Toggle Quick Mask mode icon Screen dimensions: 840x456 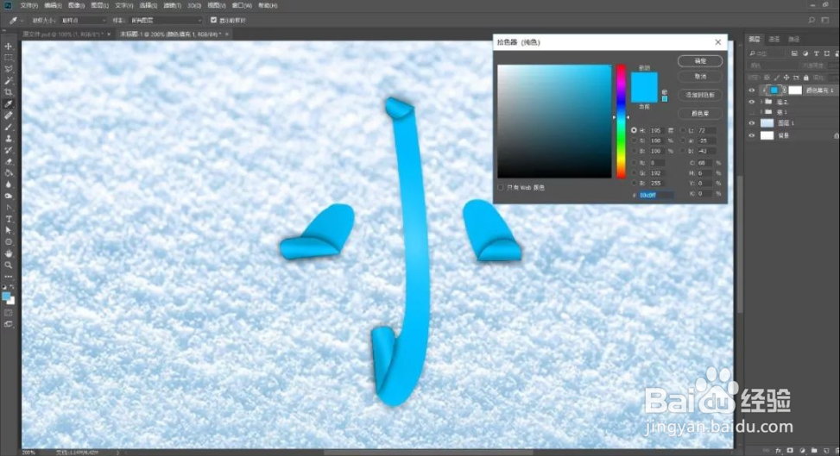coord(9,313)
